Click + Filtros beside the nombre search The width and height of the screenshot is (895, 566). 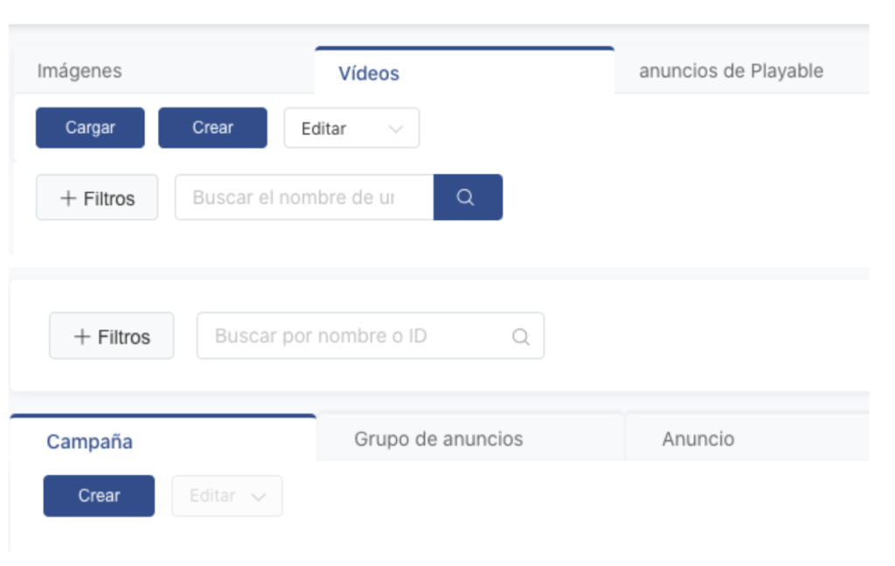coord(97,197)
